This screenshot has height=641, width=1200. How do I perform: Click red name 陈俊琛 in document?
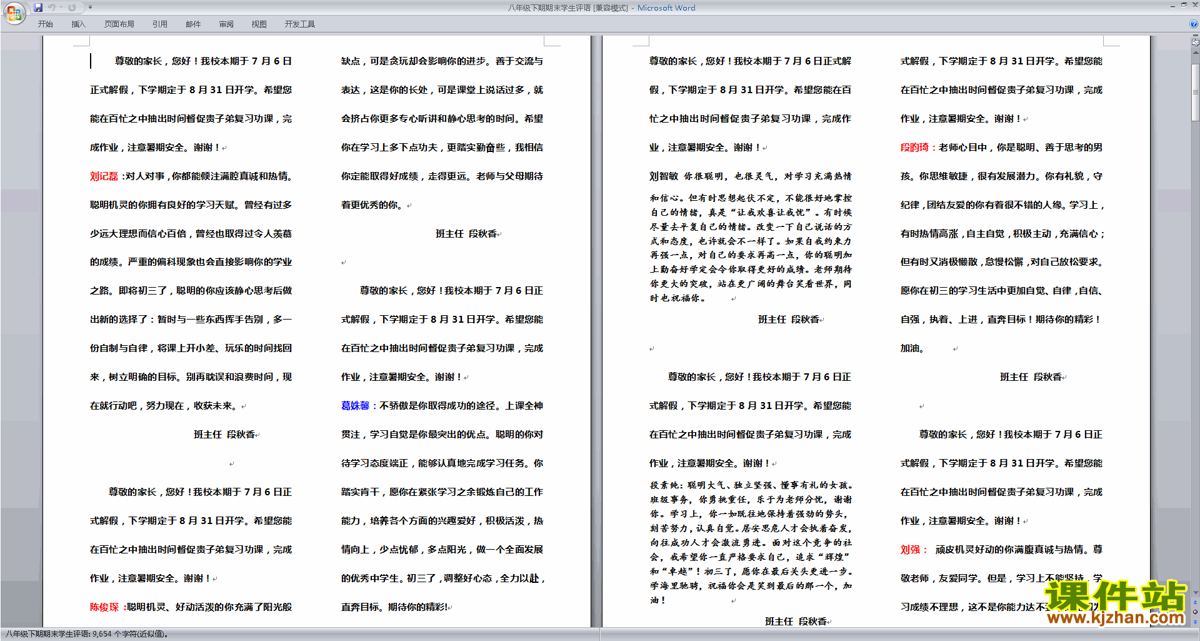coord(104,607)
